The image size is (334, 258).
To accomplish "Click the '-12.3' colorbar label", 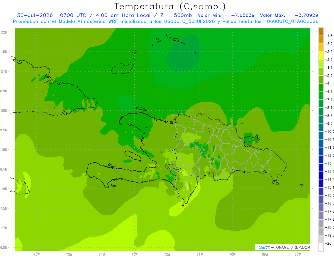I will pos(330,155).
